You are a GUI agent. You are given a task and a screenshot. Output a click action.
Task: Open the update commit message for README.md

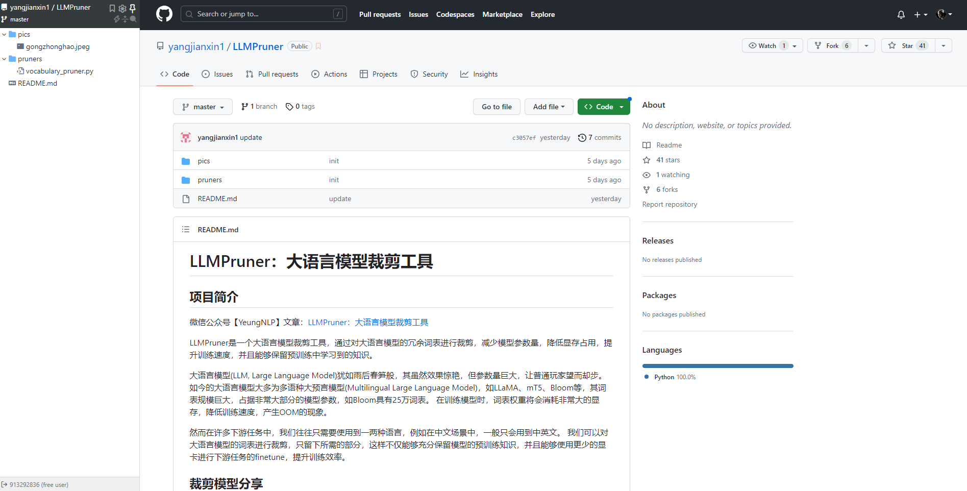(340, 199)
